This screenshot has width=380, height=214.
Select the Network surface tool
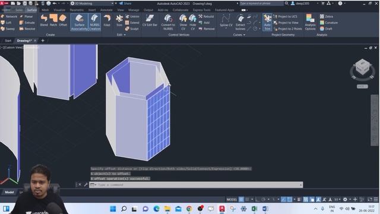[9, 17]
